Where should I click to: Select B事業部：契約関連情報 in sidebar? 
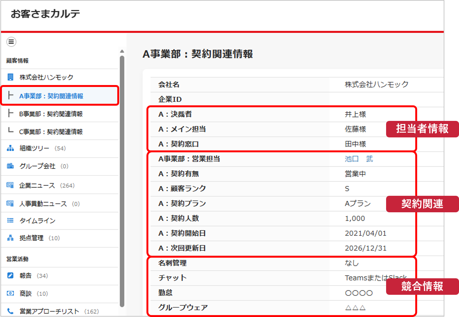click(60, 114)
